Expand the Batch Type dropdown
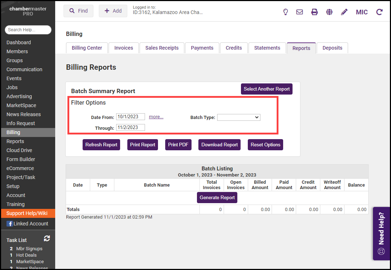 238,117
